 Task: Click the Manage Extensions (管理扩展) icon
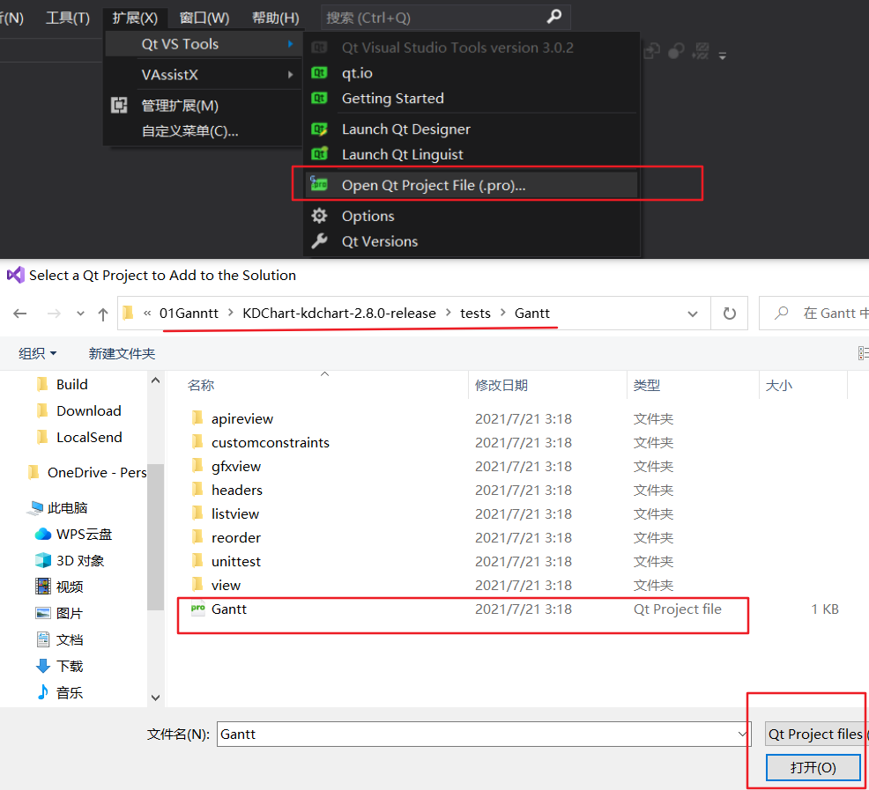119,106
